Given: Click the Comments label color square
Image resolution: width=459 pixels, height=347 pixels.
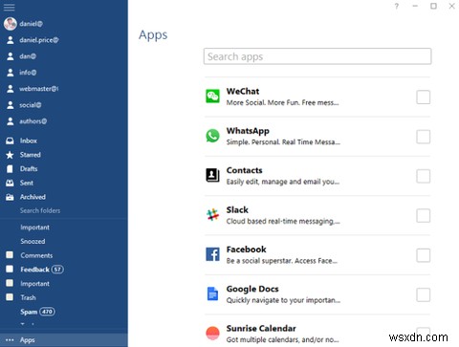Looking at the screenshot, I should [10, 255].
